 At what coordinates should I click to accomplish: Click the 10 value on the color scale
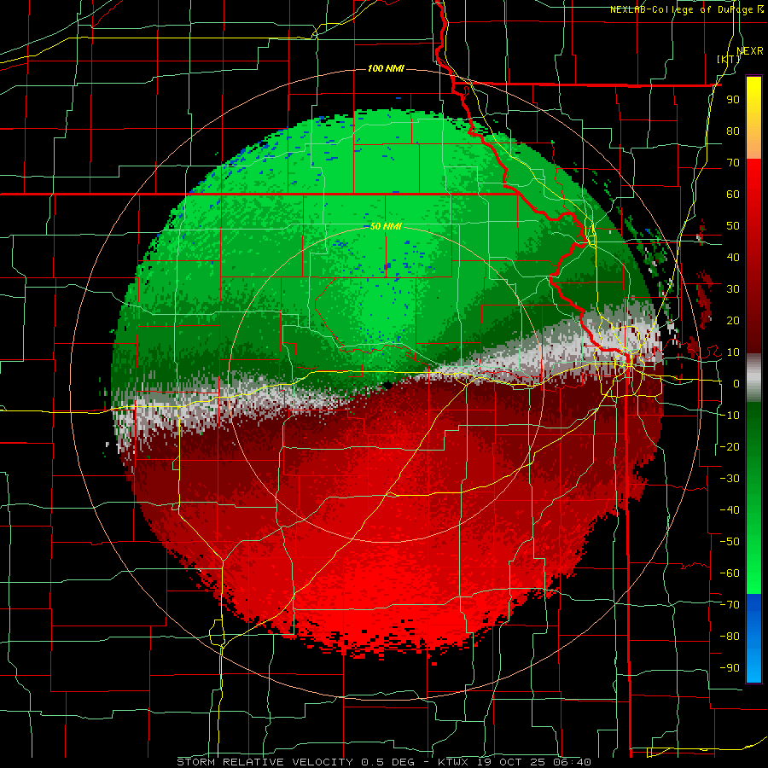(x=733, y=352)
